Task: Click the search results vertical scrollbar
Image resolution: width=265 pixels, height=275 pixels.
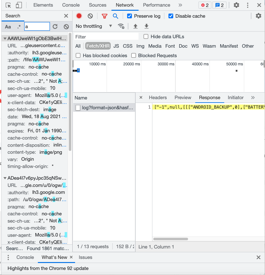Action: tap(70, 92)
